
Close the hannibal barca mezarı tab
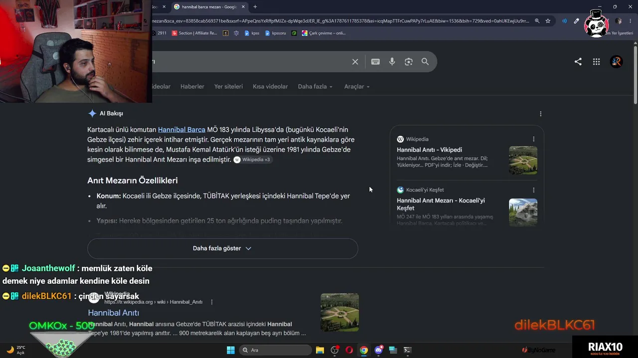tap(243, 7)
